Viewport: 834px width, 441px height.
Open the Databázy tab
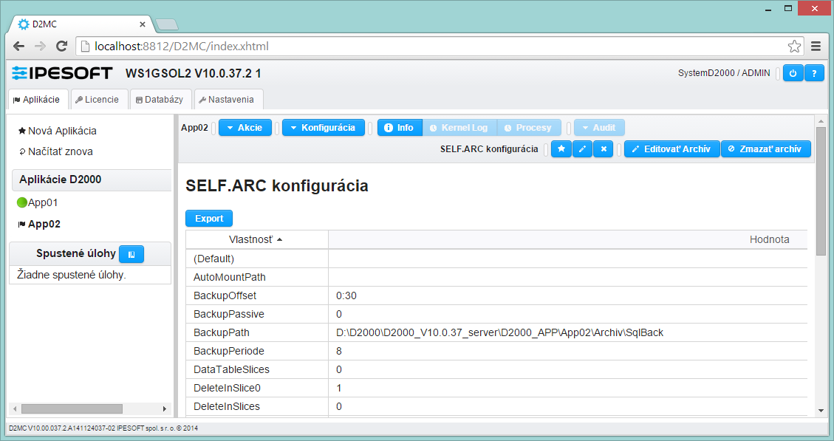(160, 100)
